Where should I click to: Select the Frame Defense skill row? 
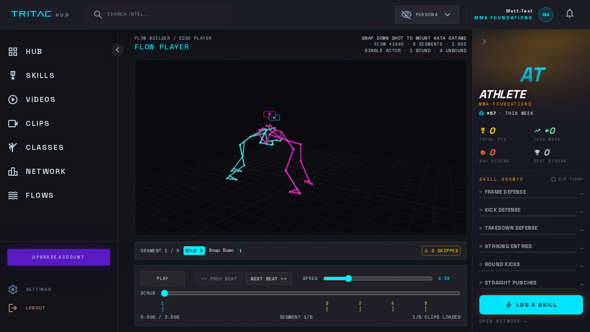pos(531,194)
